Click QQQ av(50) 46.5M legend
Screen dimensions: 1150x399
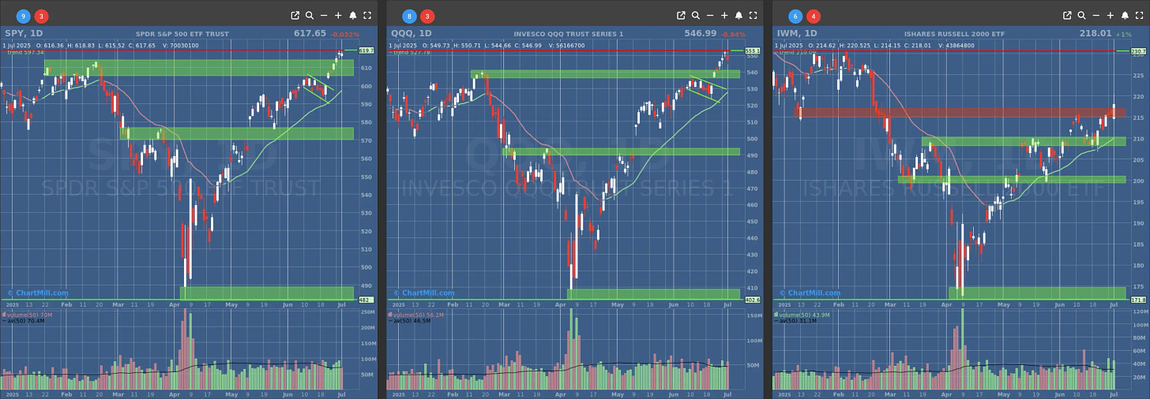click(410, 321)
